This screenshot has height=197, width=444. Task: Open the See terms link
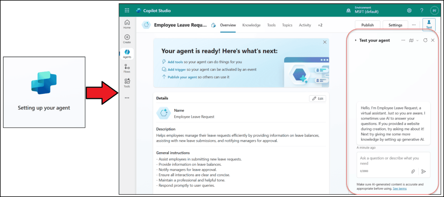[399, 189]
